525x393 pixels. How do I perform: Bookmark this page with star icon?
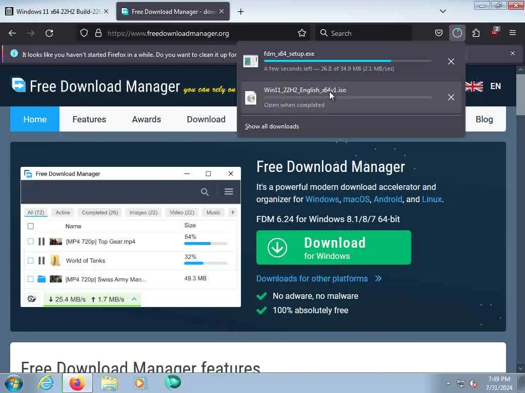pyautogui.click(x=301, y=33)
